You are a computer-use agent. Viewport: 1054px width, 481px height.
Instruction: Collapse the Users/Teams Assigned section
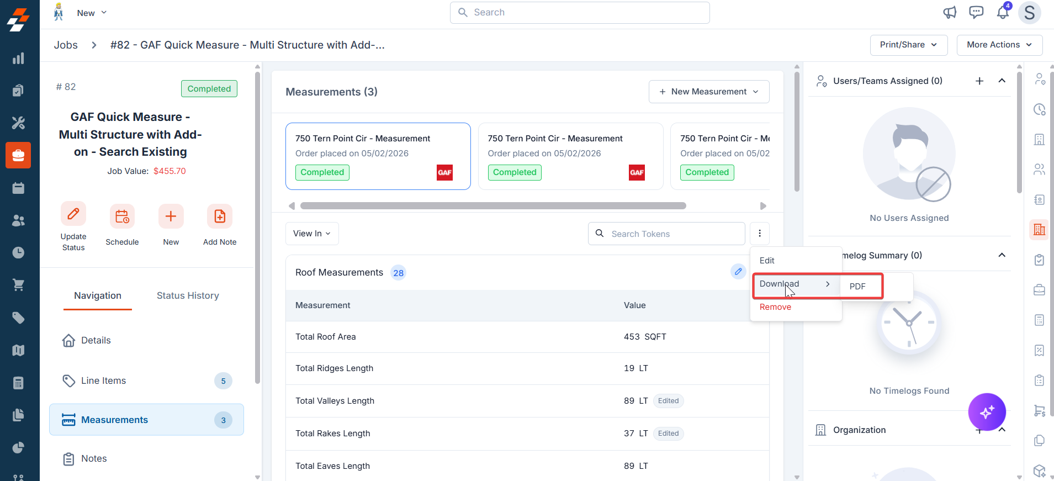(1002, 81)
